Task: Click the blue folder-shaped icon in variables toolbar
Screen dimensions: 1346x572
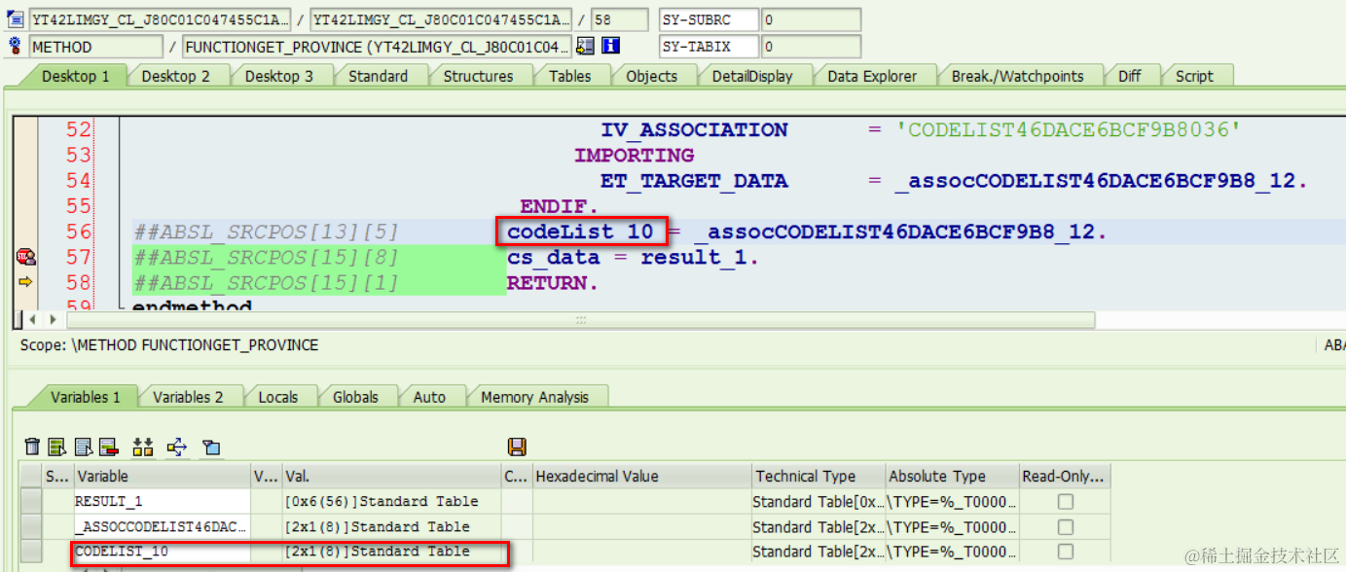Action: pos(211,447)
